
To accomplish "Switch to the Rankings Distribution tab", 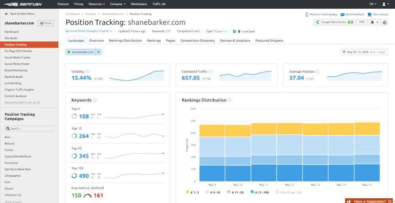I will coord(126,41).
